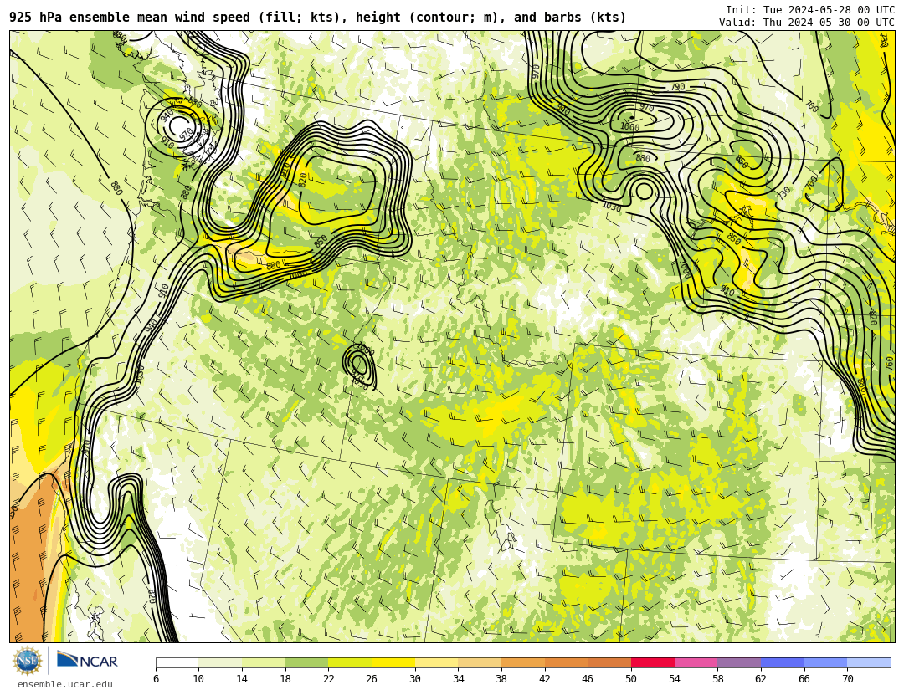Click the colorbar tick label 62

(x=760, y=679)
